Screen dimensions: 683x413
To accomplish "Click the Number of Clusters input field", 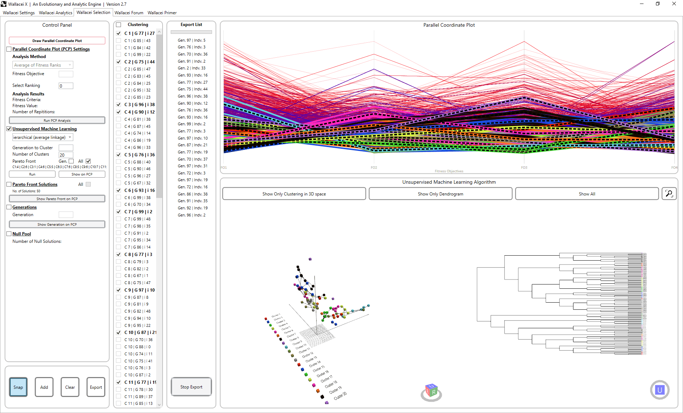I will [x=66, y=155].
